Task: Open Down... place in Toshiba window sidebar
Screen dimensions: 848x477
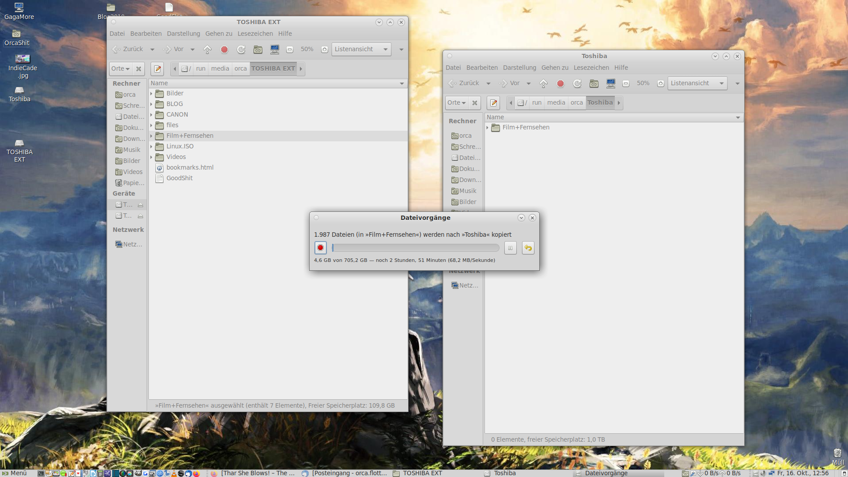Action: (466, 180)
